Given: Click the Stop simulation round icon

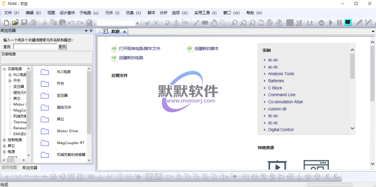Looking at the screenshot, I should point(322,23).
